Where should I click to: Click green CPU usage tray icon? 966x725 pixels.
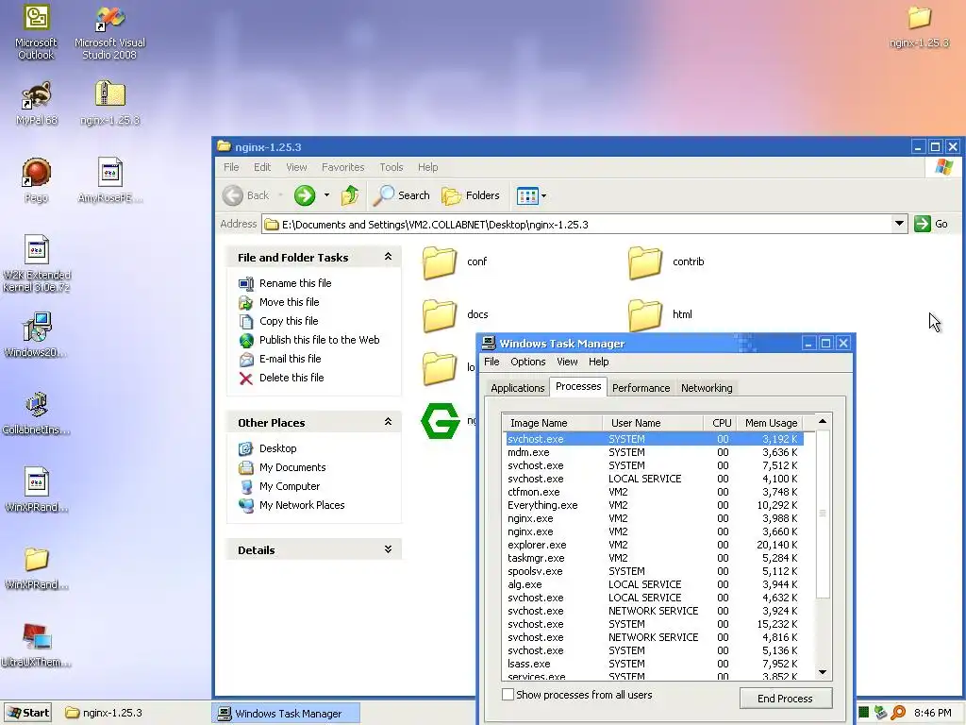pyautogui.click(x=864, y=714)
